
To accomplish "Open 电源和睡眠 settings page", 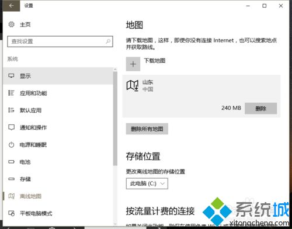I will pyautogui.click(x=58, y=145).
